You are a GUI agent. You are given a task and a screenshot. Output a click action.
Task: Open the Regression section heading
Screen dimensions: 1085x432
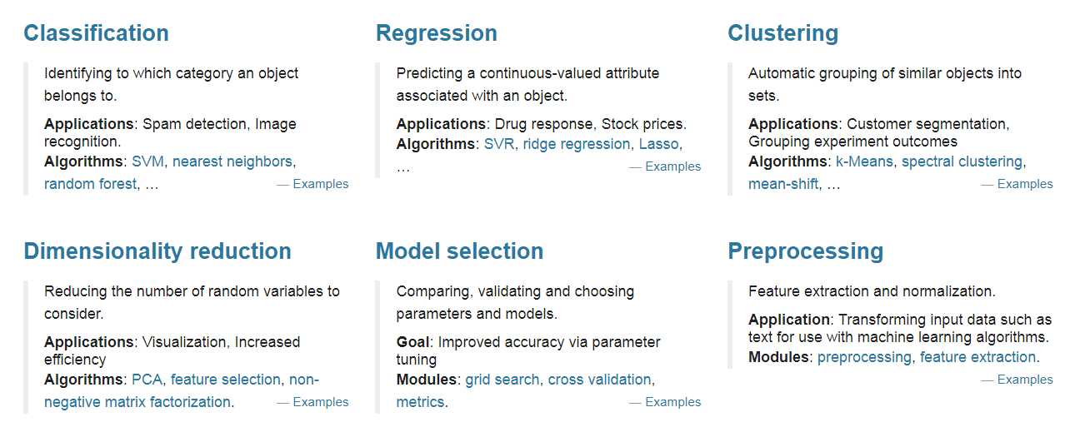tap(437, 33)
